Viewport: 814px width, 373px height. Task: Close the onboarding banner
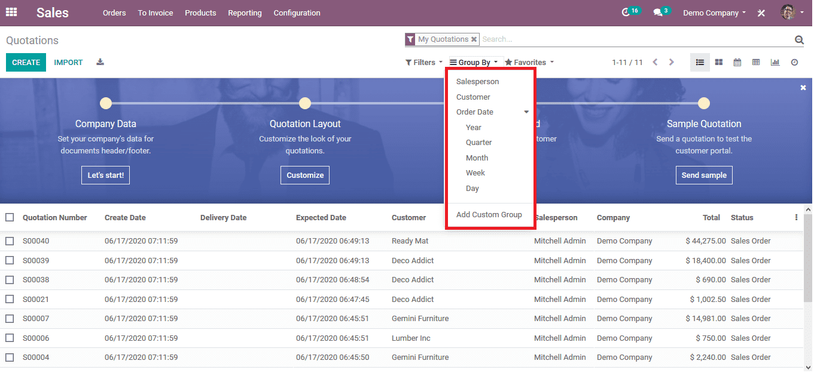pyautogui.click(x=803, y=88)
